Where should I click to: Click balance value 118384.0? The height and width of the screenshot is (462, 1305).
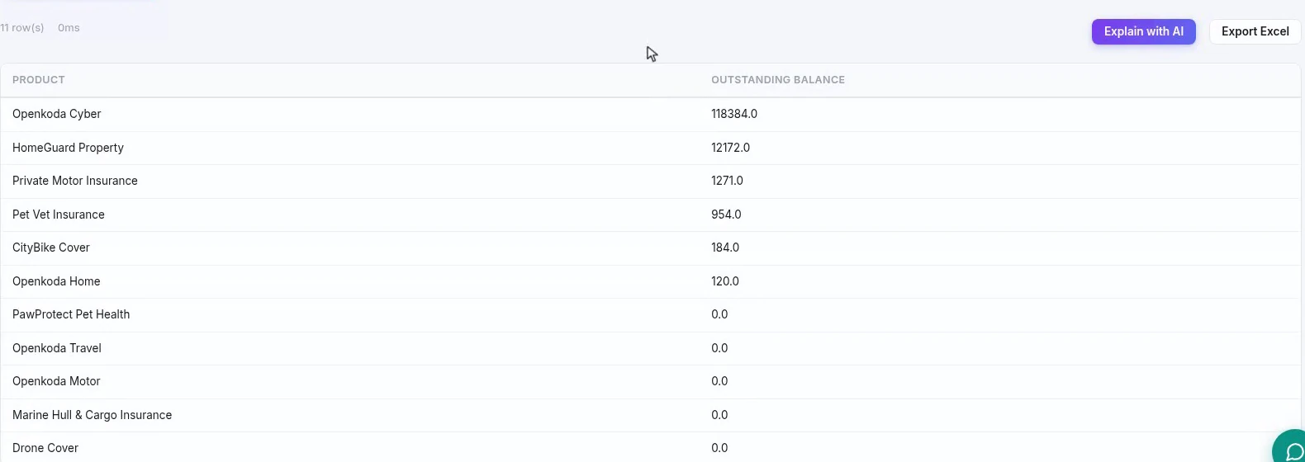[x=734, y=114]
